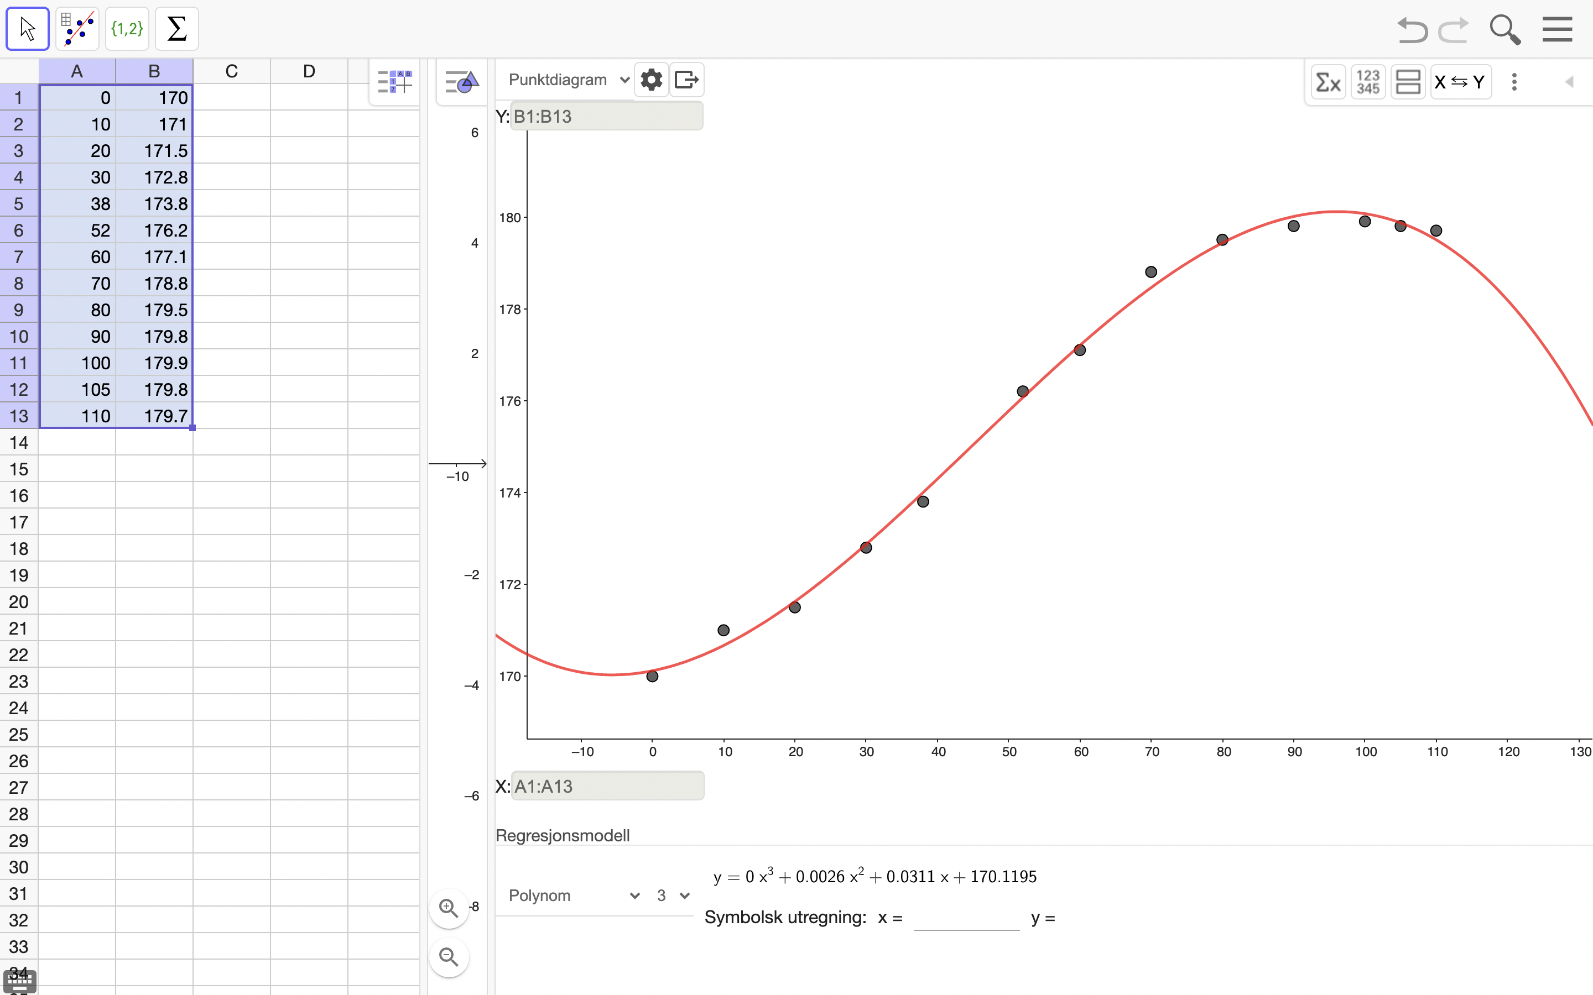1593x995 pixels.
Task: Click cell A9 containing 80
Action: [x=77, y=310]
